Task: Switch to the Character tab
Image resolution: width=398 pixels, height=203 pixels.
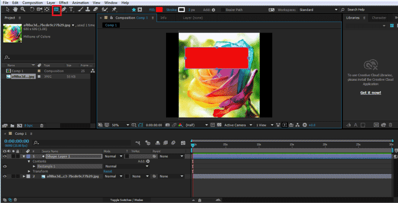Action: [379, 18]
